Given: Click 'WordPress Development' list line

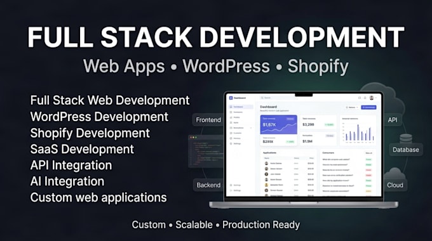Looking at the screenshot, I should (x=99, y=117).
